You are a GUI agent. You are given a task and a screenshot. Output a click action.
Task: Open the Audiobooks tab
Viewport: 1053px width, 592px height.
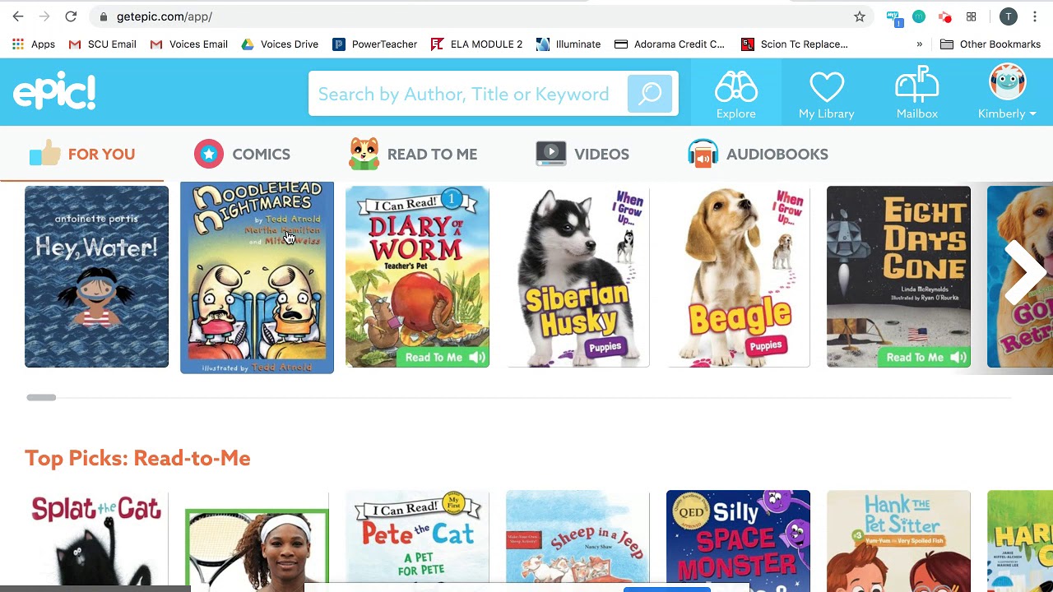coord(758,154)
